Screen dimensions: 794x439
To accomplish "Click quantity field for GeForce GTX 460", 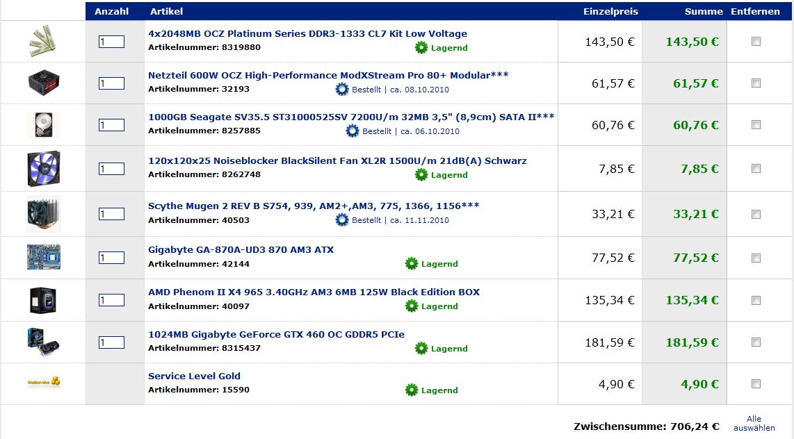I will pyautogui.click(x=111, y=342).
